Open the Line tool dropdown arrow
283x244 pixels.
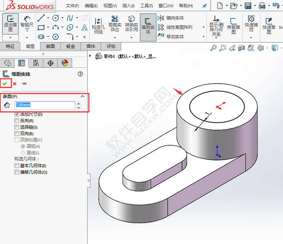tap(48, 18)
